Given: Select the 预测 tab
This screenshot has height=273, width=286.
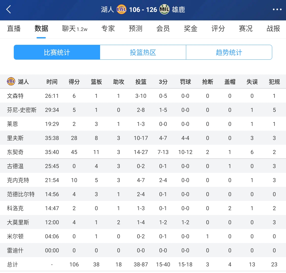Looking at the screenshot, I should click(x=136, y=29).
